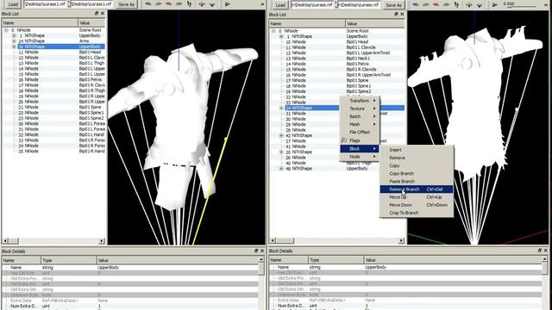Select 35 NiNode Bip01 R Hand in left window
This screenshot has height=310, width=552.
point(53,152)
